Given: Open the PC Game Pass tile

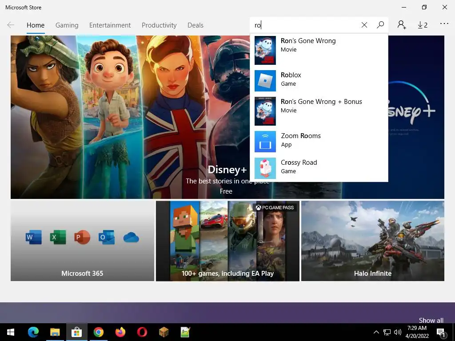Looking at the screenshot, I should coord(227,241).
